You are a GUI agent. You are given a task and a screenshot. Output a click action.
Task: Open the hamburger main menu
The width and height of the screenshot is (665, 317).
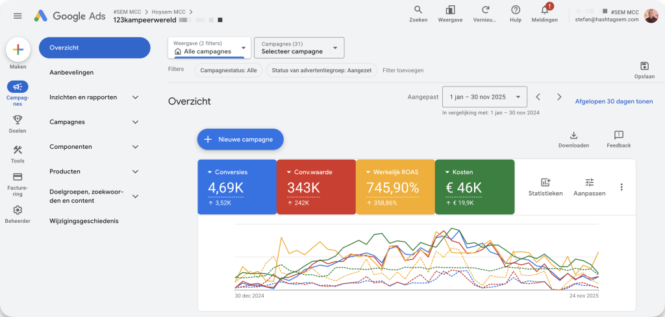coord(18,16)
